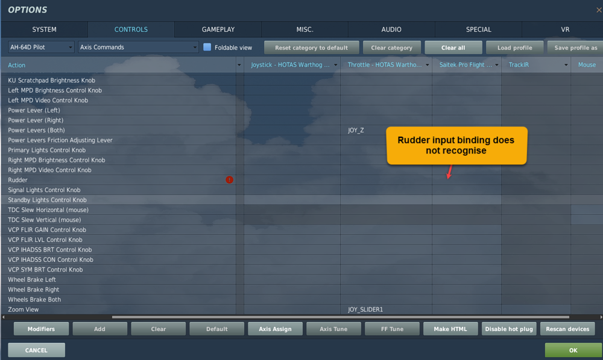Screen dimensions: 603x360
Task: Select the JOY_Z binding cell for Power Levers
Action: point(355,130)
